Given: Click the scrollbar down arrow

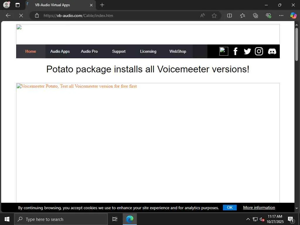Looking at the screenshot, I should (296, 208).
